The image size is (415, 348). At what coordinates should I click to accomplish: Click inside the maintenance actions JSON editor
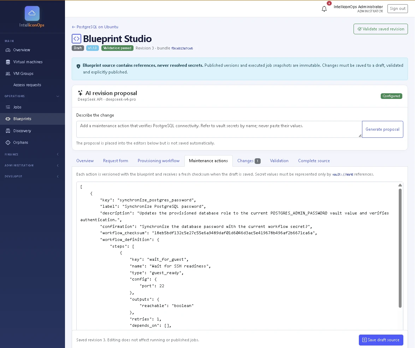pos(237,256)
